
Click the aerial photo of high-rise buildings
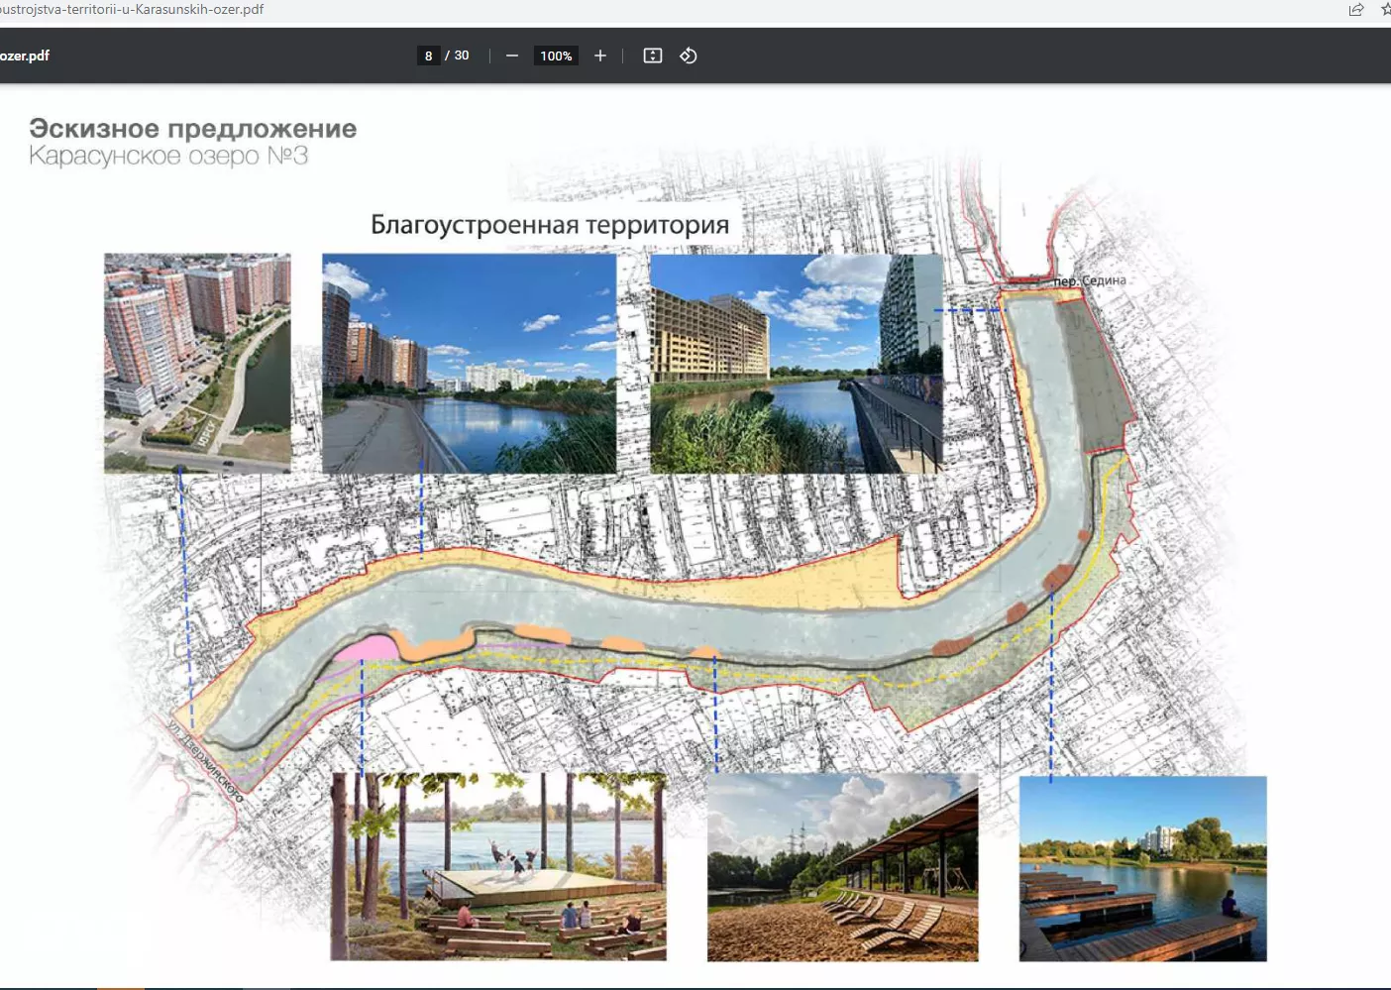197,362
